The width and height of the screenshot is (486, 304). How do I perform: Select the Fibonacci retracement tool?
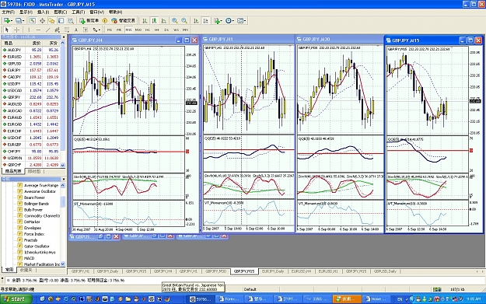67,30
